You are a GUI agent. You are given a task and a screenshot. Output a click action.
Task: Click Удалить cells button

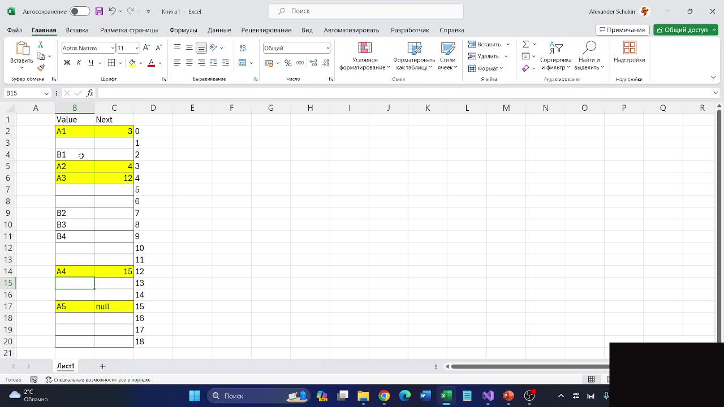(488, 56)
